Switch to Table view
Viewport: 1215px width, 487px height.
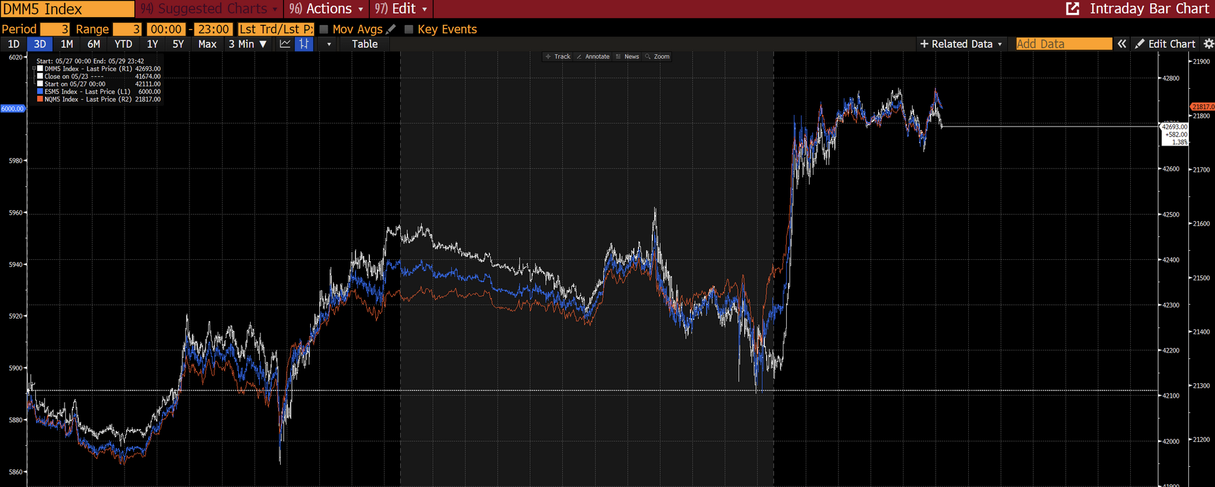[x=364, y=44]
